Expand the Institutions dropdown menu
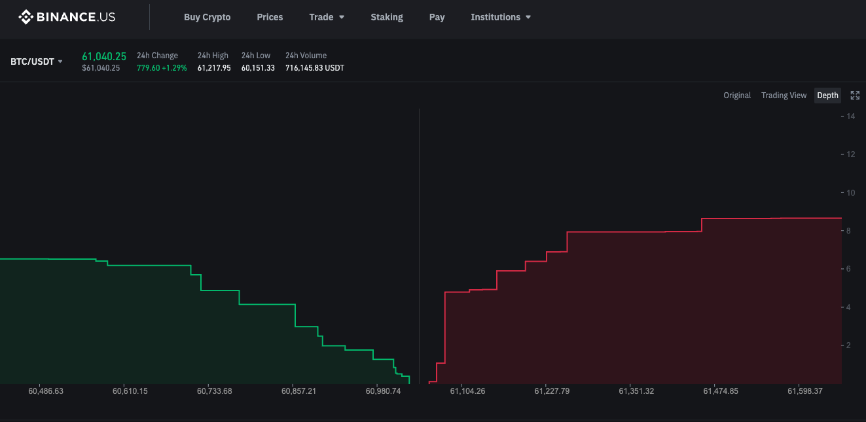866x422 pixels. [501, 17]
